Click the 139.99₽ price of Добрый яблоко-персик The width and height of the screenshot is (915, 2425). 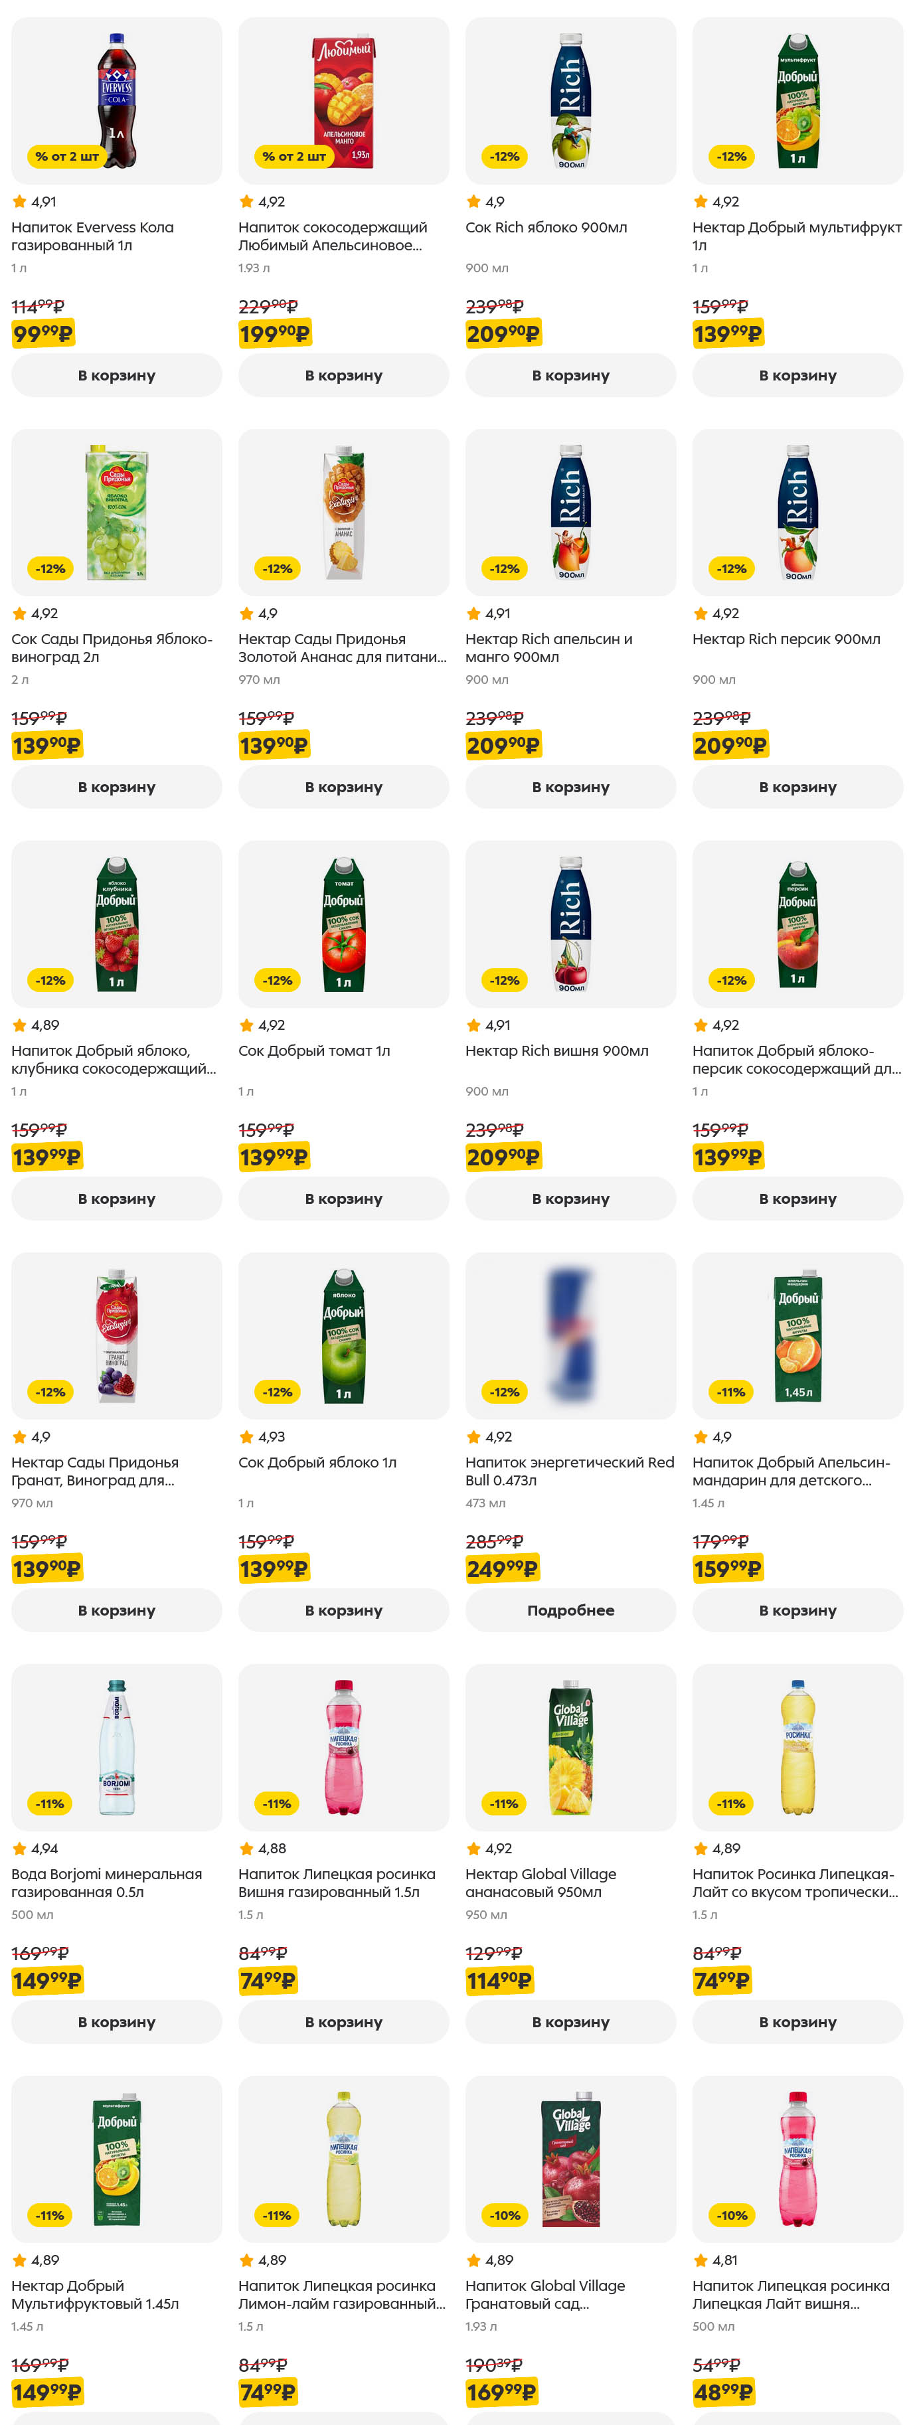tap(728, 1157)
